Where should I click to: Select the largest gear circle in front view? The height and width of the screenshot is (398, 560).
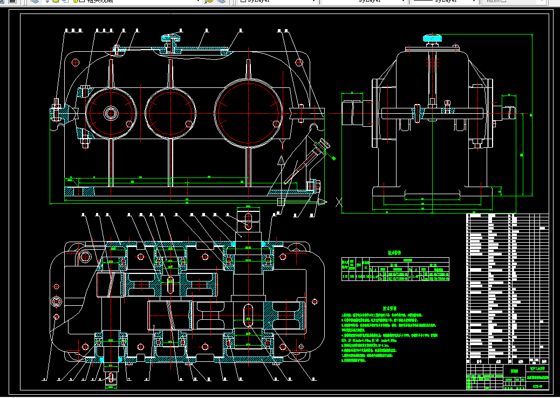coord(249,113)
